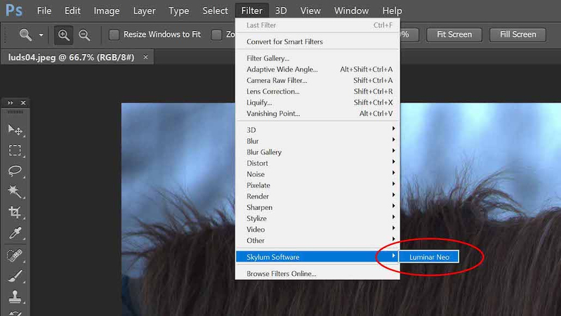Launch Luminar Neo plugin
The width and height of the screenshot is (561, 316).
click(429, 257)
